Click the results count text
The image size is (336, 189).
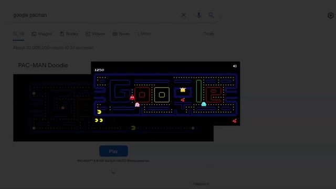(x=53, y=48)
